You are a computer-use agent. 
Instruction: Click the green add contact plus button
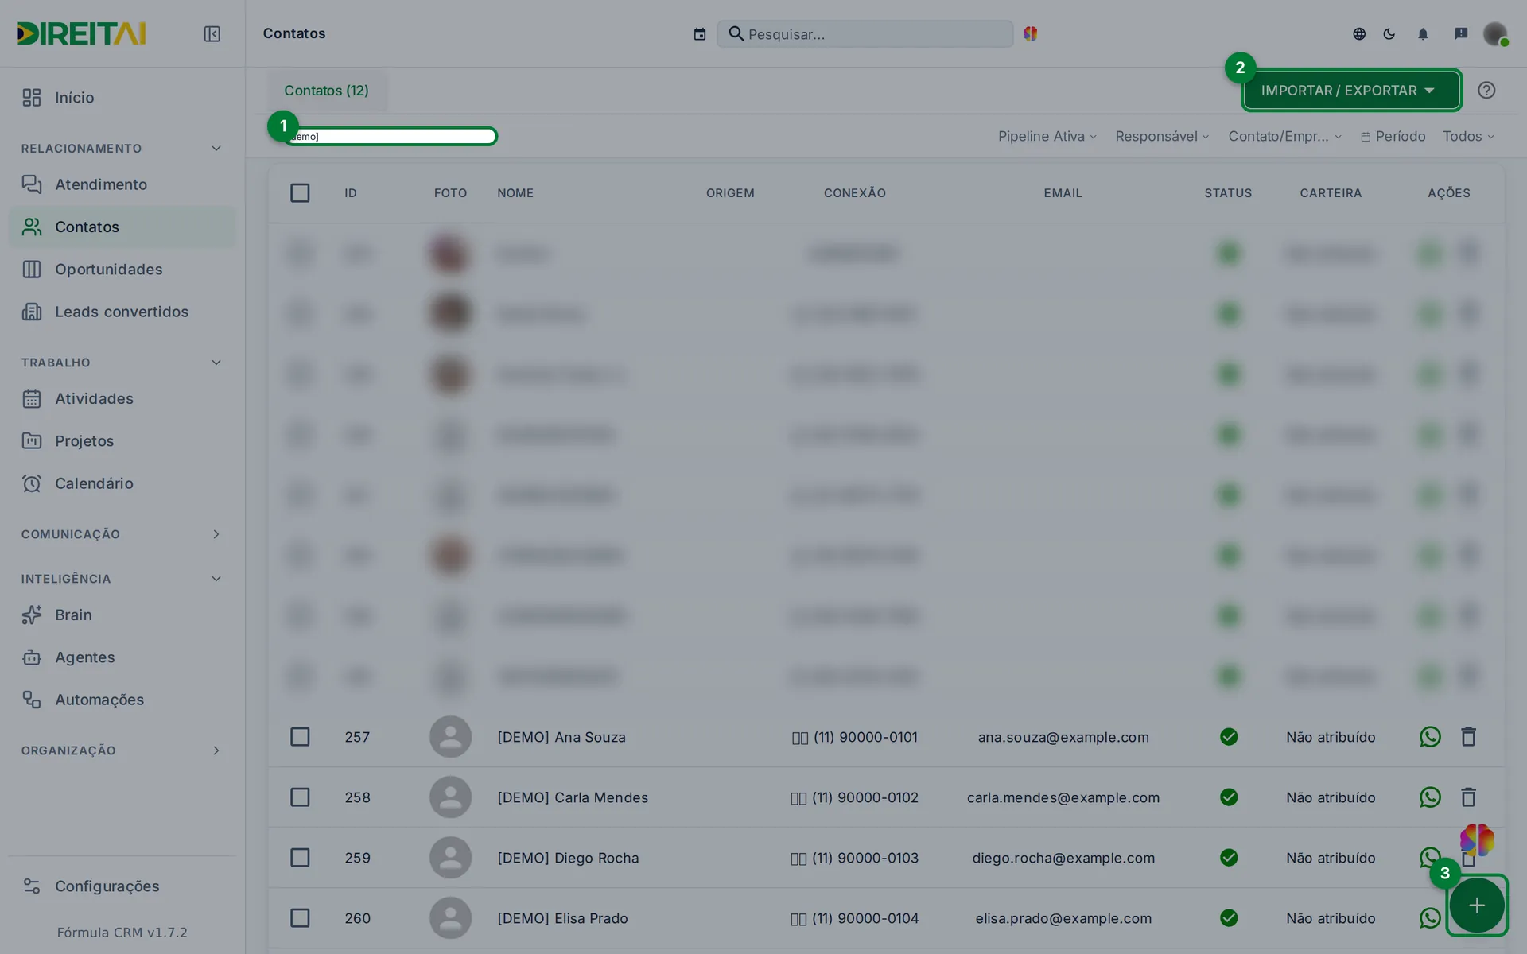1477,906
